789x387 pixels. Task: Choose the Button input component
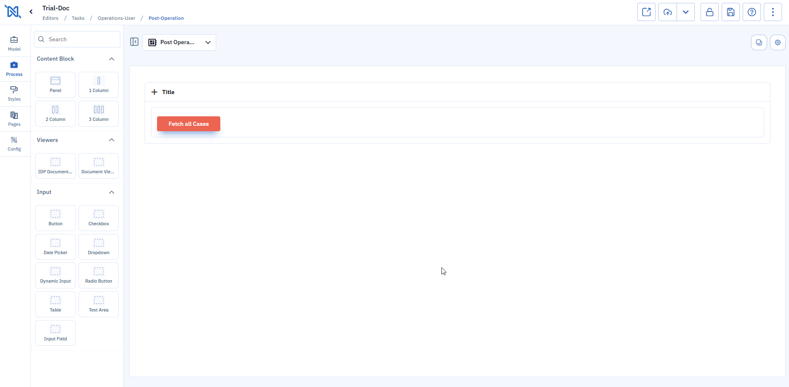tap(55, 218)
